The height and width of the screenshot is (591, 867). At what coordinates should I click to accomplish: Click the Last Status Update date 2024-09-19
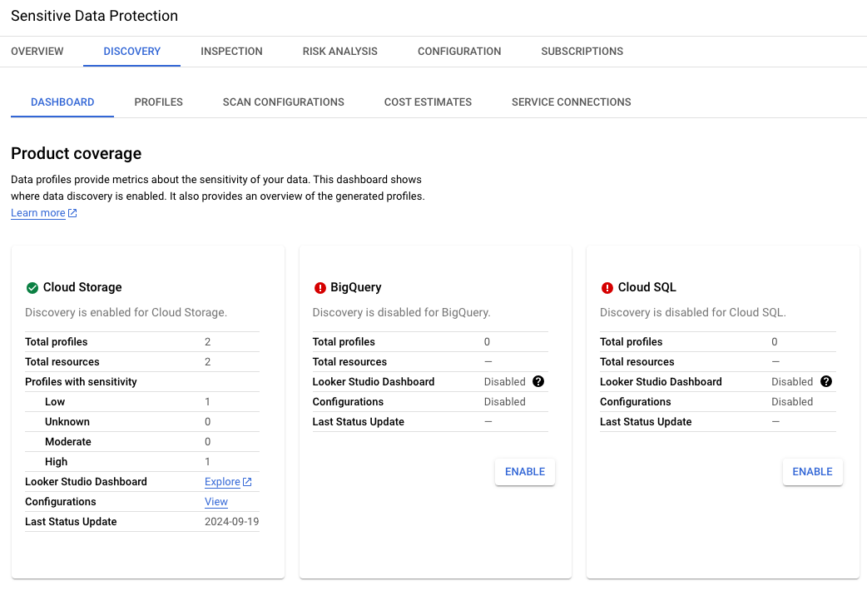tap(231, 522)
